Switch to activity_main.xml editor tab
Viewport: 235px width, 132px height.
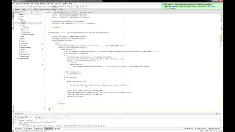[x=87, y=12]
